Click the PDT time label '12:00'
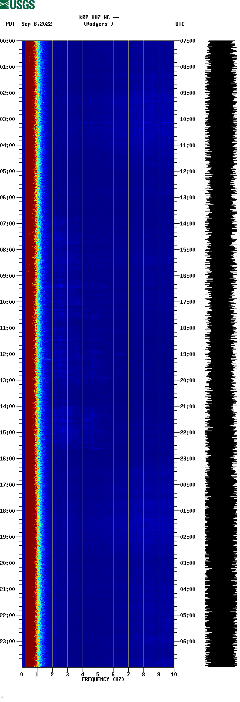Screen dimensions: 240x702 click(8, 354)
